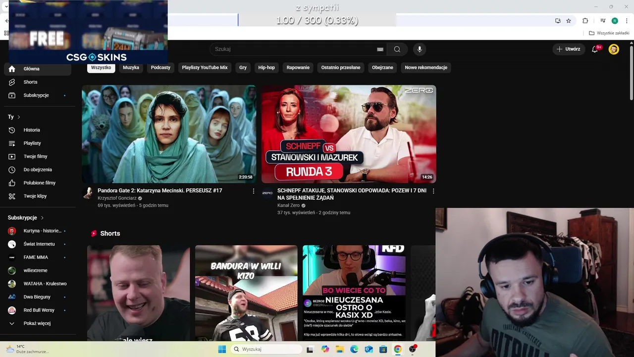Open the Do obejrzenia watch later list

[38, 170]
